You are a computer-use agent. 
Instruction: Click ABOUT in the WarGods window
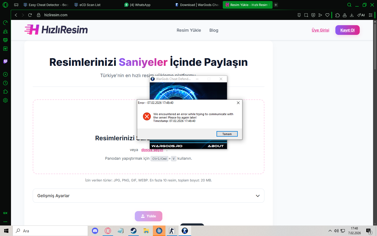click(216, 146)
